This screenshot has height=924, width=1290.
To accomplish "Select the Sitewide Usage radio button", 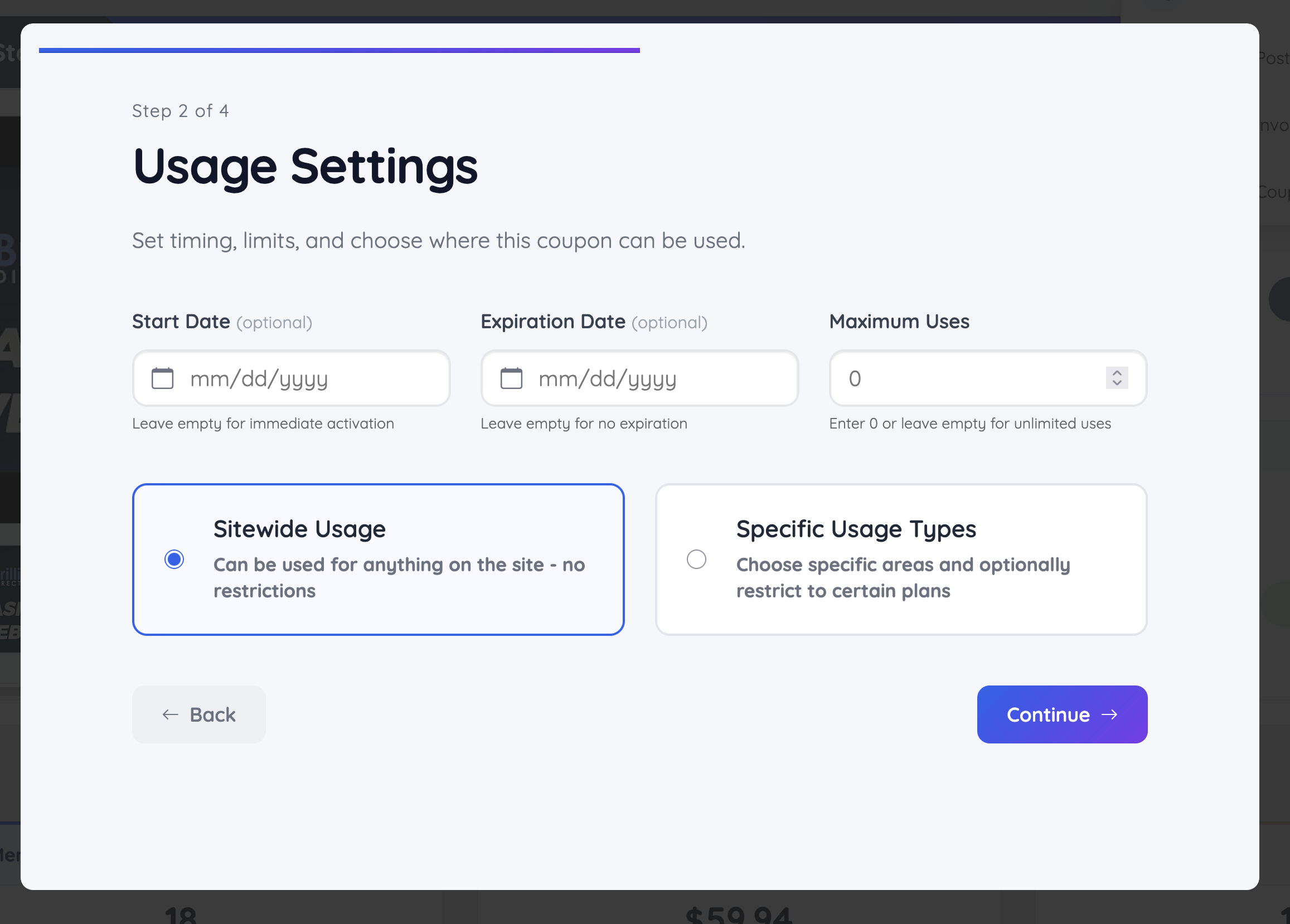I will pos(174,560).
